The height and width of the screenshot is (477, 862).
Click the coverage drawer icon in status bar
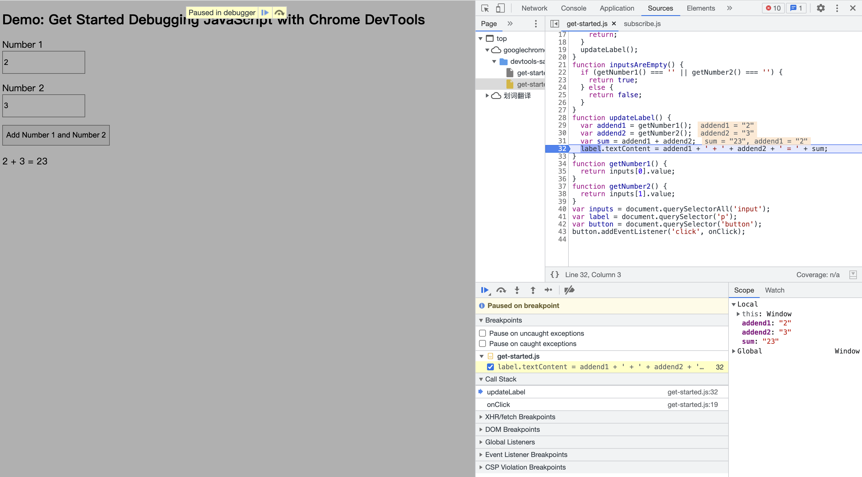pos(853,275)
